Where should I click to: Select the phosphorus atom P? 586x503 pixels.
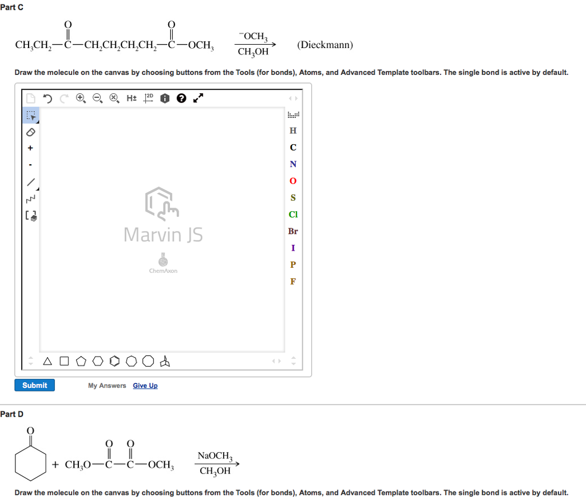click(293, 264)
